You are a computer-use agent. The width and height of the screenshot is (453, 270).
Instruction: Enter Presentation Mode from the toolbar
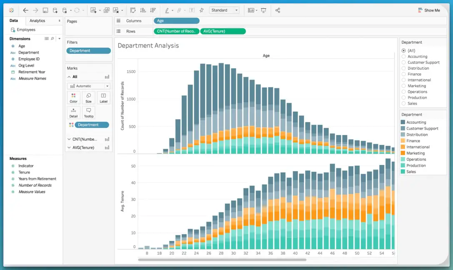(x=264, y=10)
